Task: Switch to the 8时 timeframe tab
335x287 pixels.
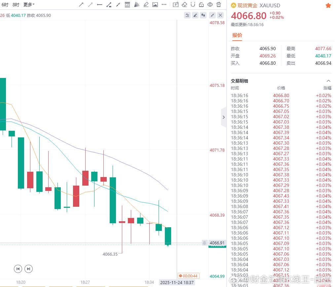Action: (15, 5)
